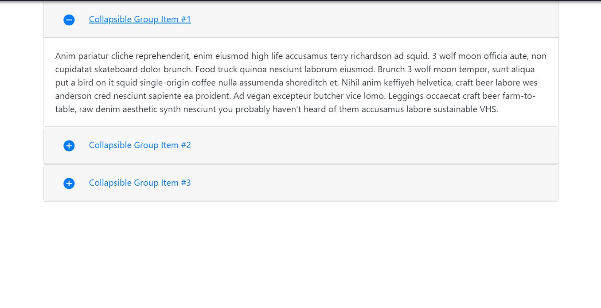Click the plus icon beside Group Item #2

(69, 145)
